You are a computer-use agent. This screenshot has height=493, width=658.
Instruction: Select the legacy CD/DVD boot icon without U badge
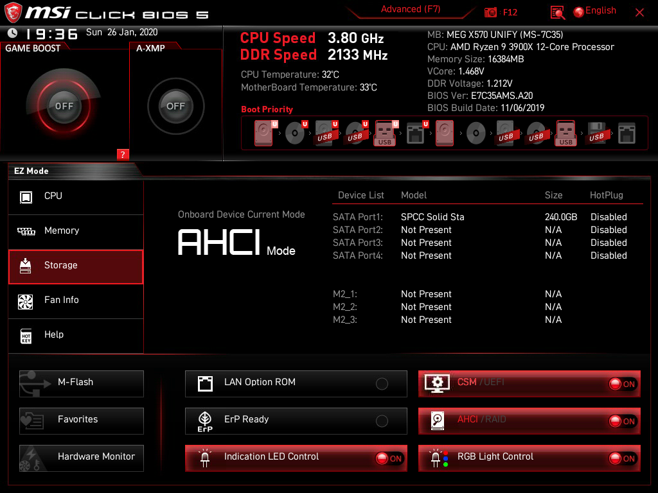click(476, 134)
